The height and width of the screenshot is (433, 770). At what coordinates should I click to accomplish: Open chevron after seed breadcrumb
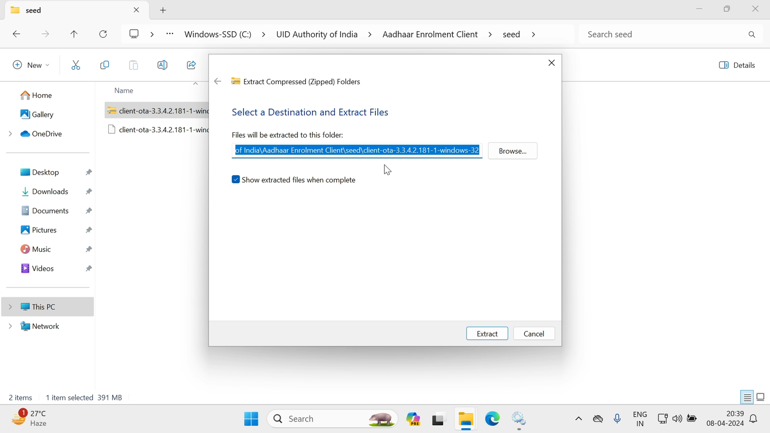coord(534,35)
